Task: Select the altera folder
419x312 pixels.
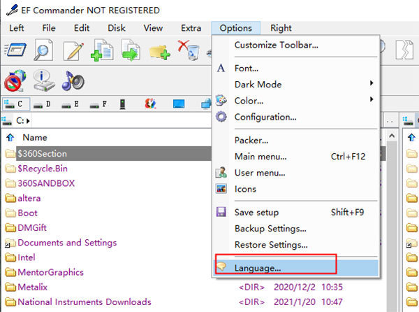Action: [x=29, y=198]
